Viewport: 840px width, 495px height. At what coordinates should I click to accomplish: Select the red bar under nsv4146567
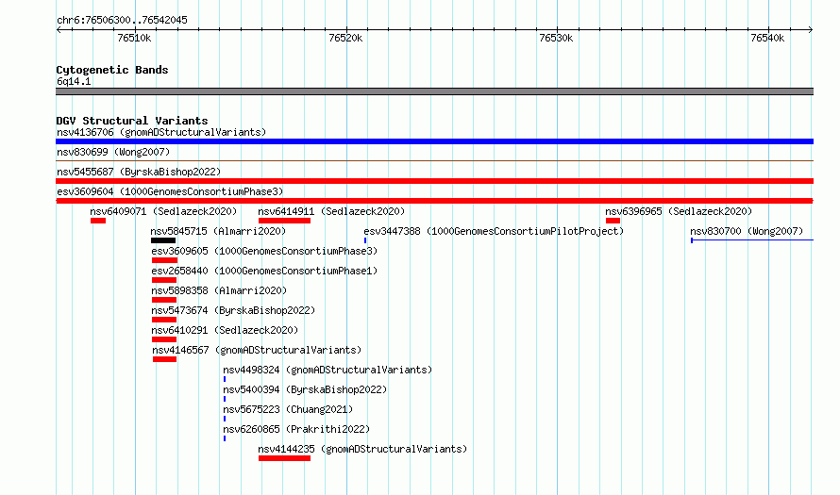click(164, 359)
